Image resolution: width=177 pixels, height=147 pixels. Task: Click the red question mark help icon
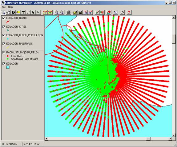(x=129, y=12)
